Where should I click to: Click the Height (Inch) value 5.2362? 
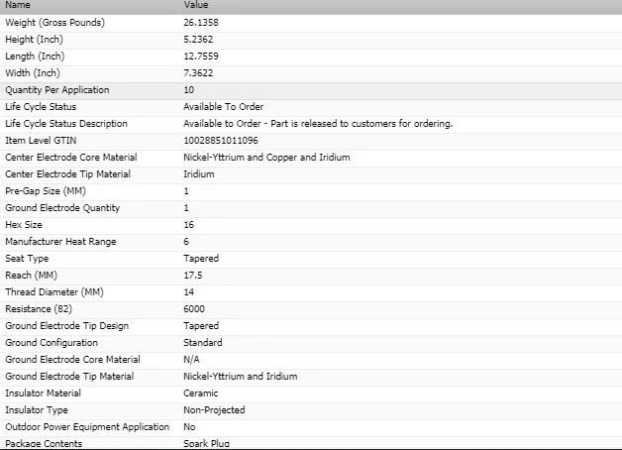pyautogui.click(x=202, y=40)
